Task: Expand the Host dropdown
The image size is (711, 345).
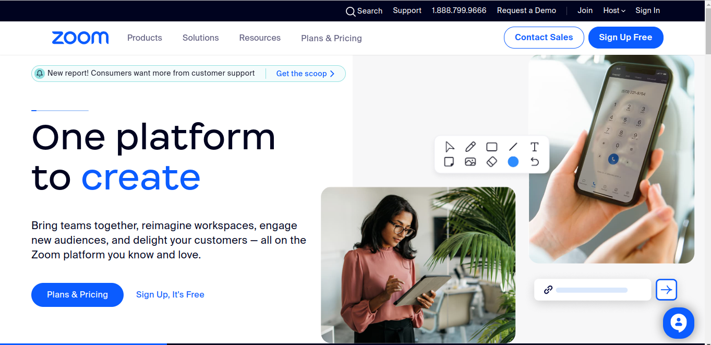Action: [x=614, y=10]
